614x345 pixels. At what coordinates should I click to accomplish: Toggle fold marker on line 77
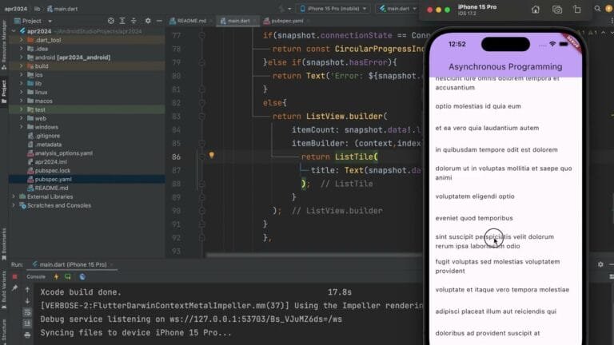[202, 35]
